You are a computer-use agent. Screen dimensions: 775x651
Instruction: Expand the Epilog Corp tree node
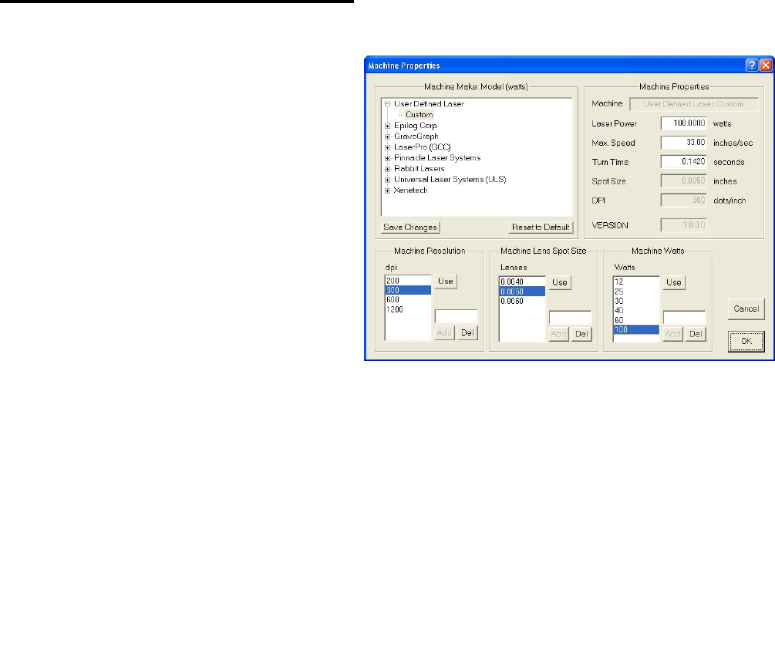coord(387,126)
